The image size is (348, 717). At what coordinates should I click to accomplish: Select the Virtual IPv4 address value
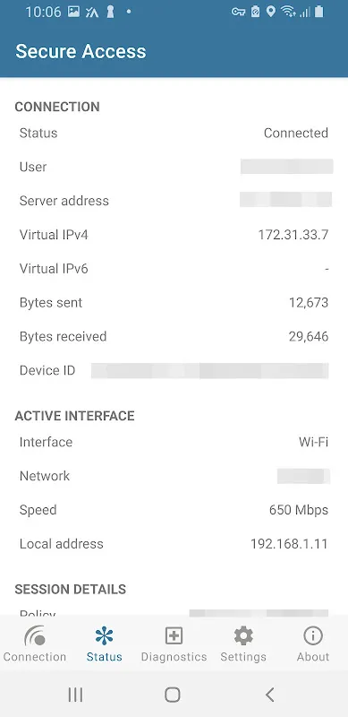293,235
